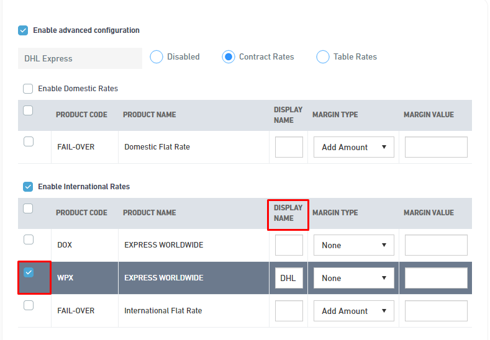Click DISPLAY NAME header in international table
The image size is (490, 340).
[288, 213]
